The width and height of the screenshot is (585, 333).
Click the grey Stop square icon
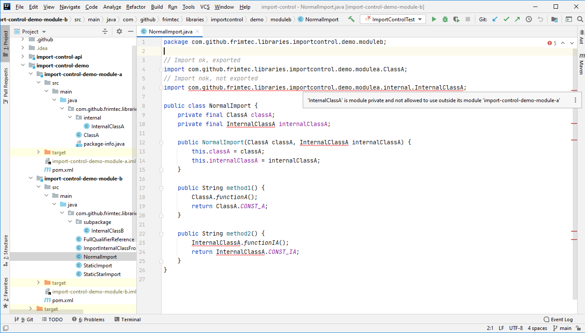467,19
